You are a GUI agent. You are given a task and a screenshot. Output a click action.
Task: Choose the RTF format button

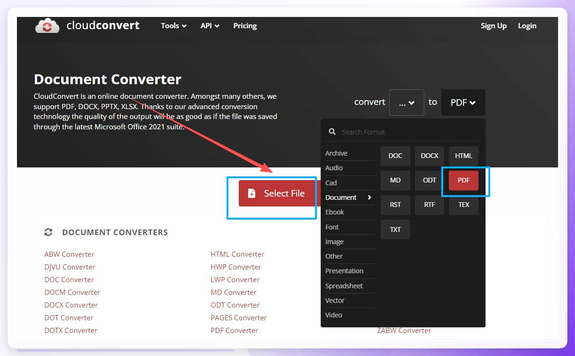click(429, 205)
